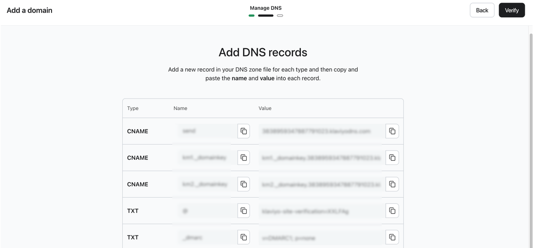The height and width of the screenshot is (248, 533).
Task: Select the current black Manage DNS step indicator
Action: (x=266, y=16)
